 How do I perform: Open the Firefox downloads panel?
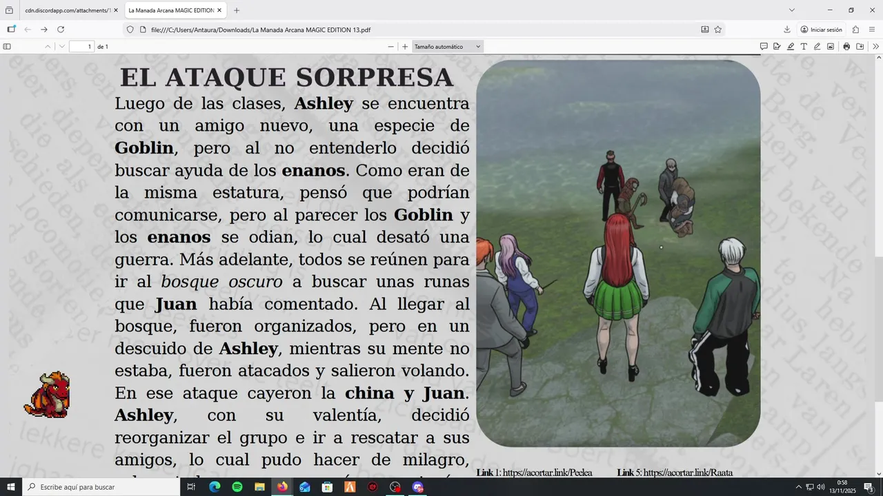pos(787,30)
